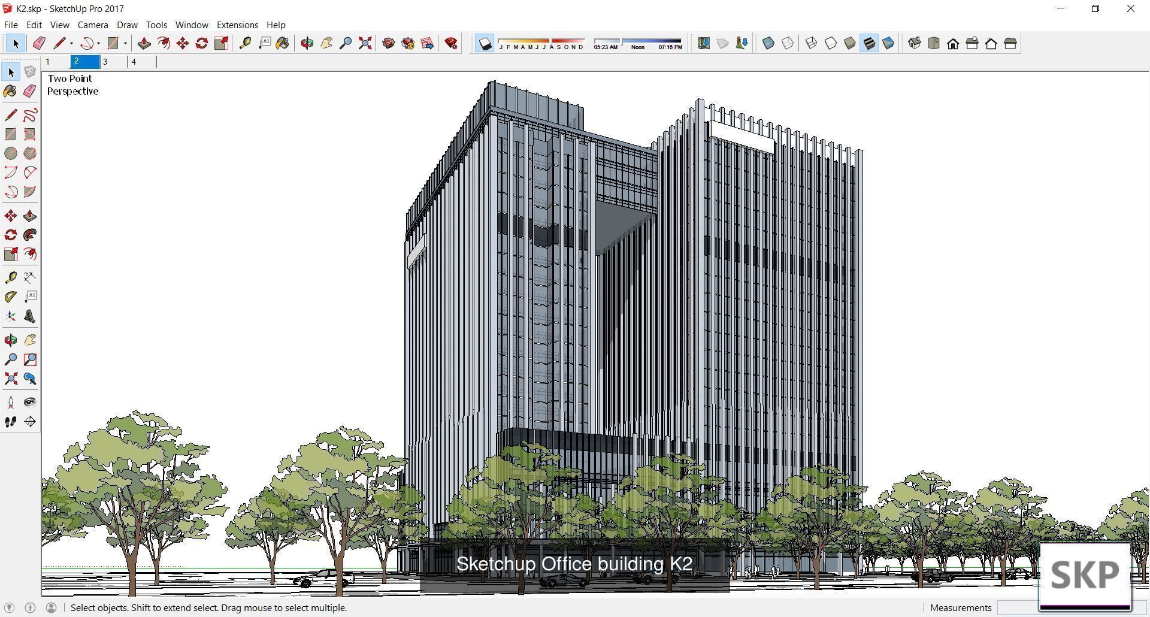Toggle X-Ray face style

[768, 43]
